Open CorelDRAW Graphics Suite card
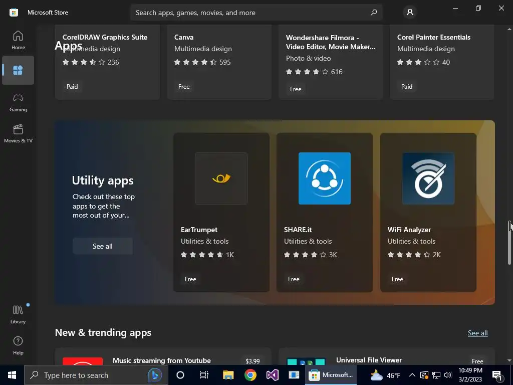 tap(107, 62)
